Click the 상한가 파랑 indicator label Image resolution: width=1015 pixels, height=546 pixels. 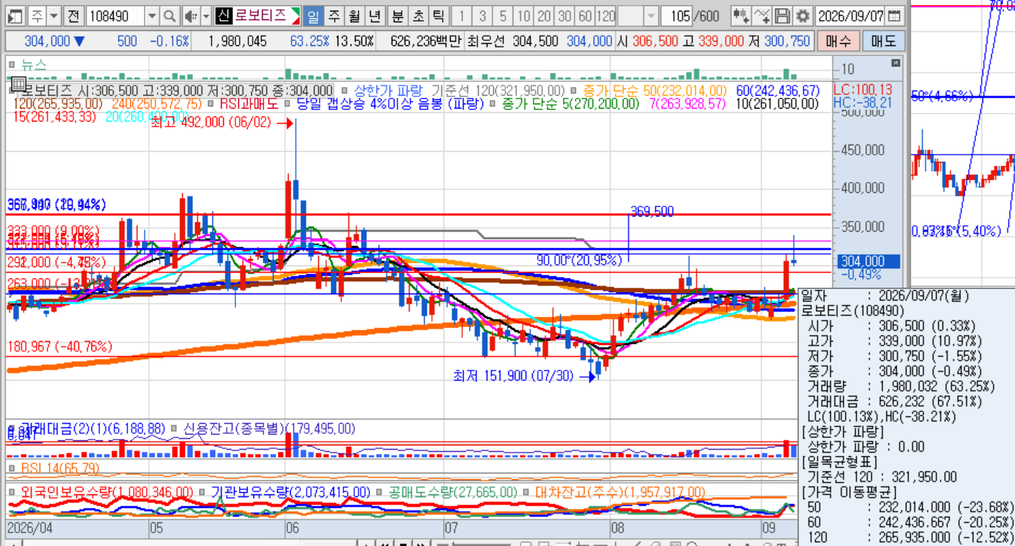[388, 91]
